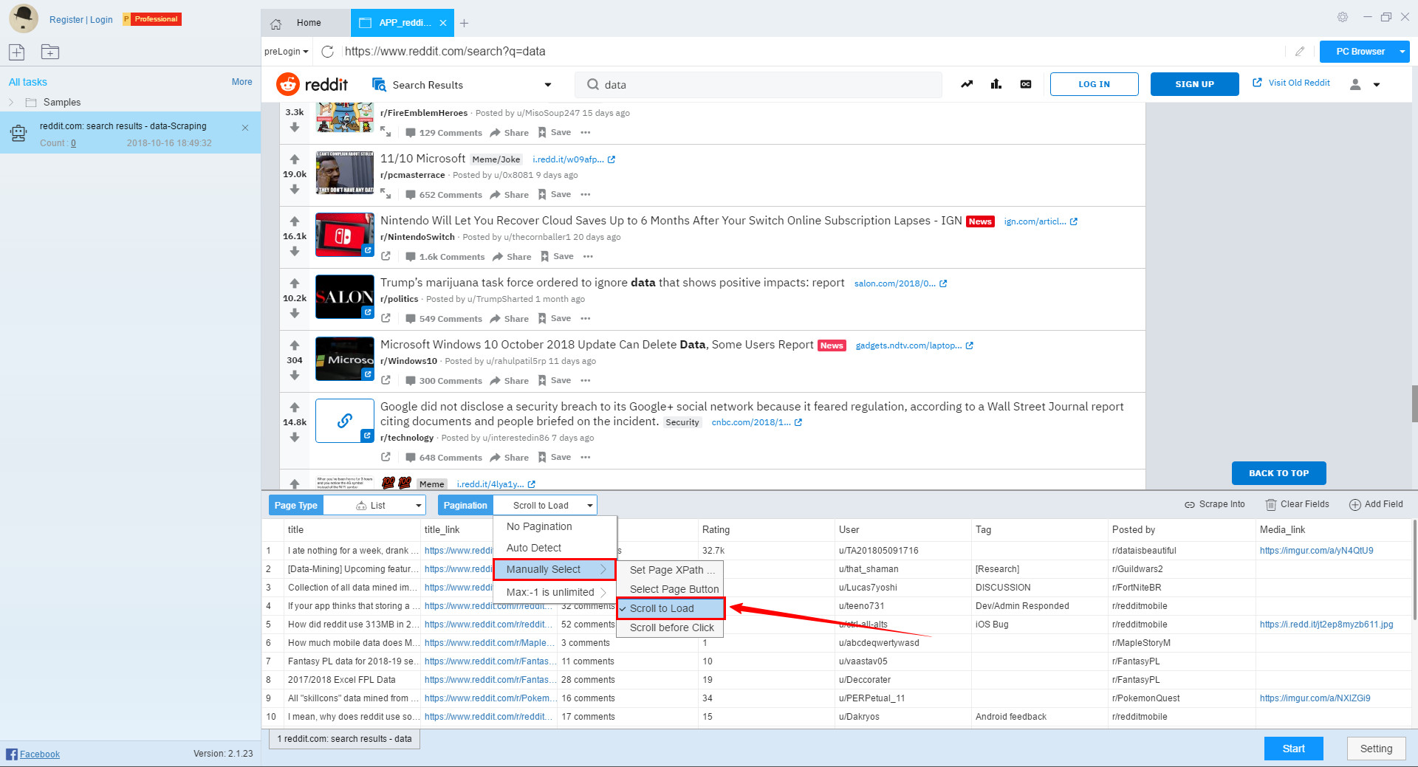Expand the Manually Select submenu arrow
Screen dimensions: 1418x767
(603, 569)
